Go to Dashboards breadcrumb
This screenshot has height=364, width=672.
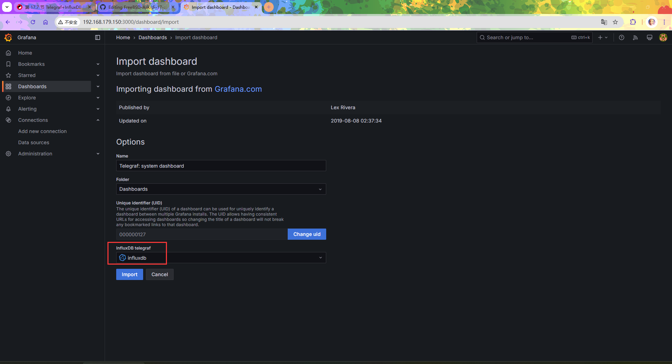[x=153, y=37]
